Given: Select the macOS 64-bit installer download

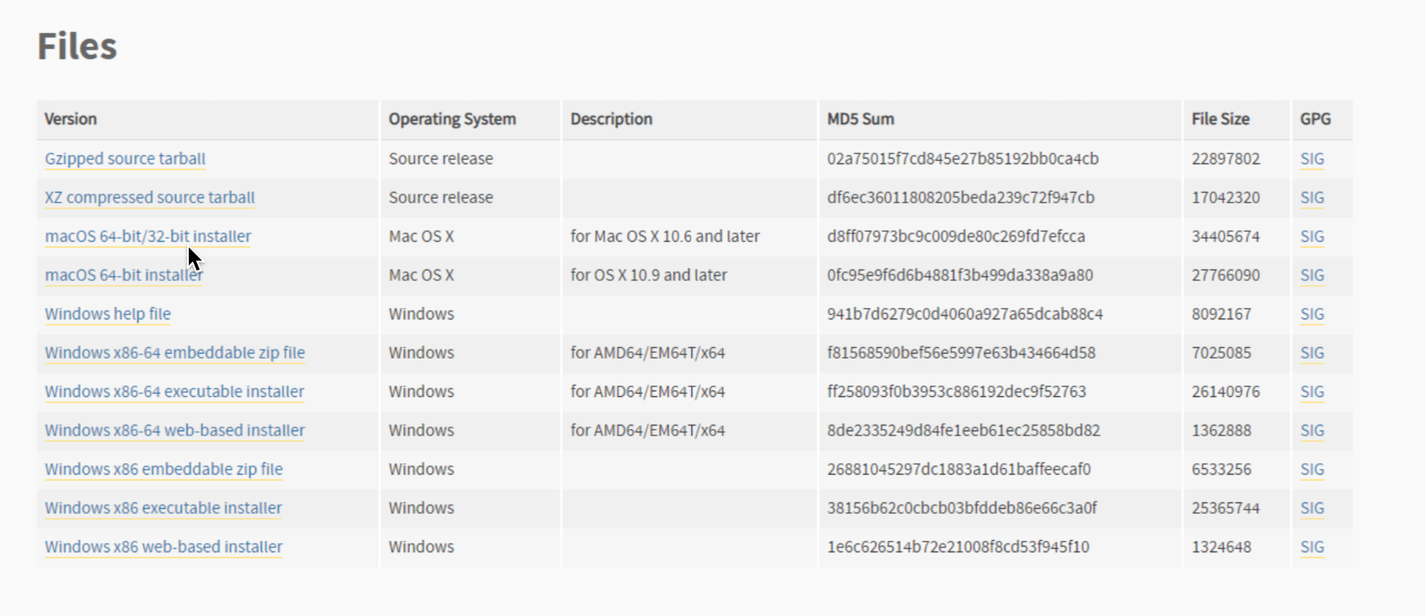Looking at the screenshot, I should (x=123, y=275).
